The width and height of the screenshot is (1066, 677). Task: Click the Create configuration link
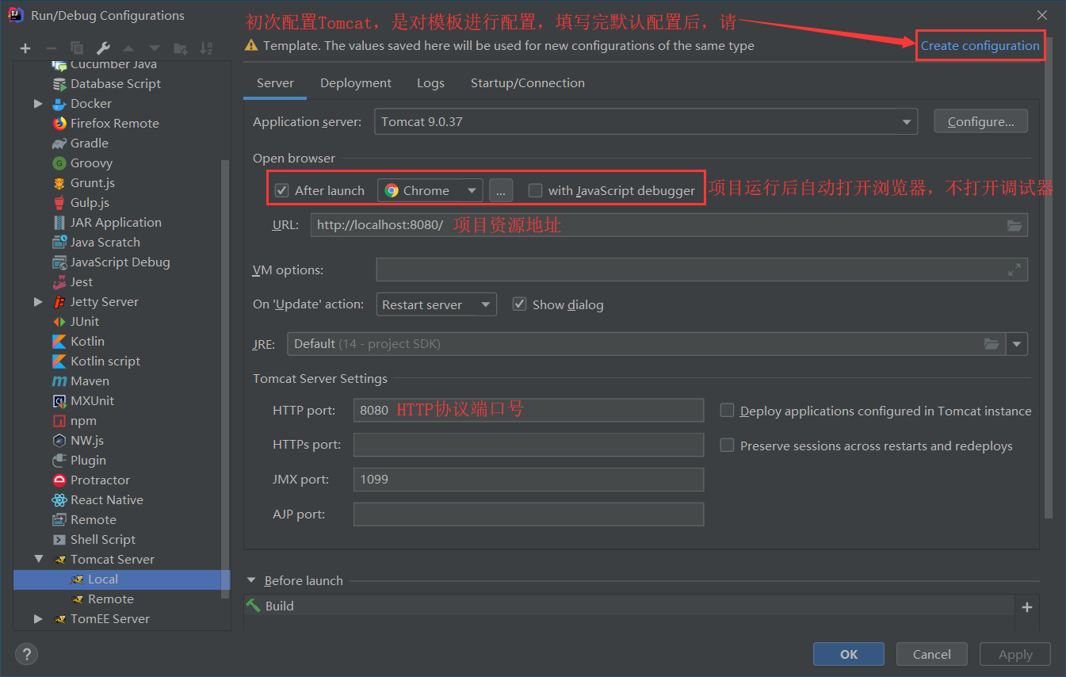tap(980, 46)
